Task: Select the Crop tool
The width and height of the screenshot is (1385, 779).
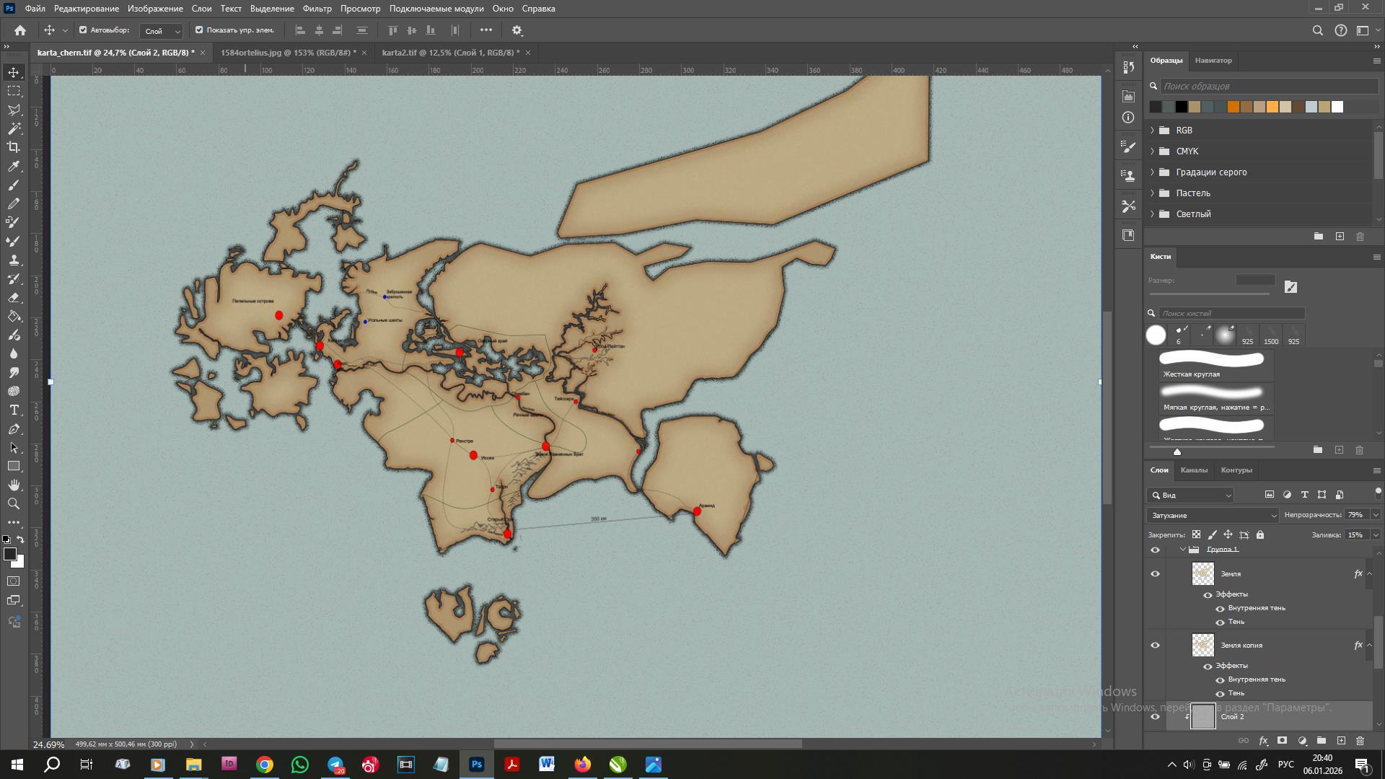Action: (14, 147)
